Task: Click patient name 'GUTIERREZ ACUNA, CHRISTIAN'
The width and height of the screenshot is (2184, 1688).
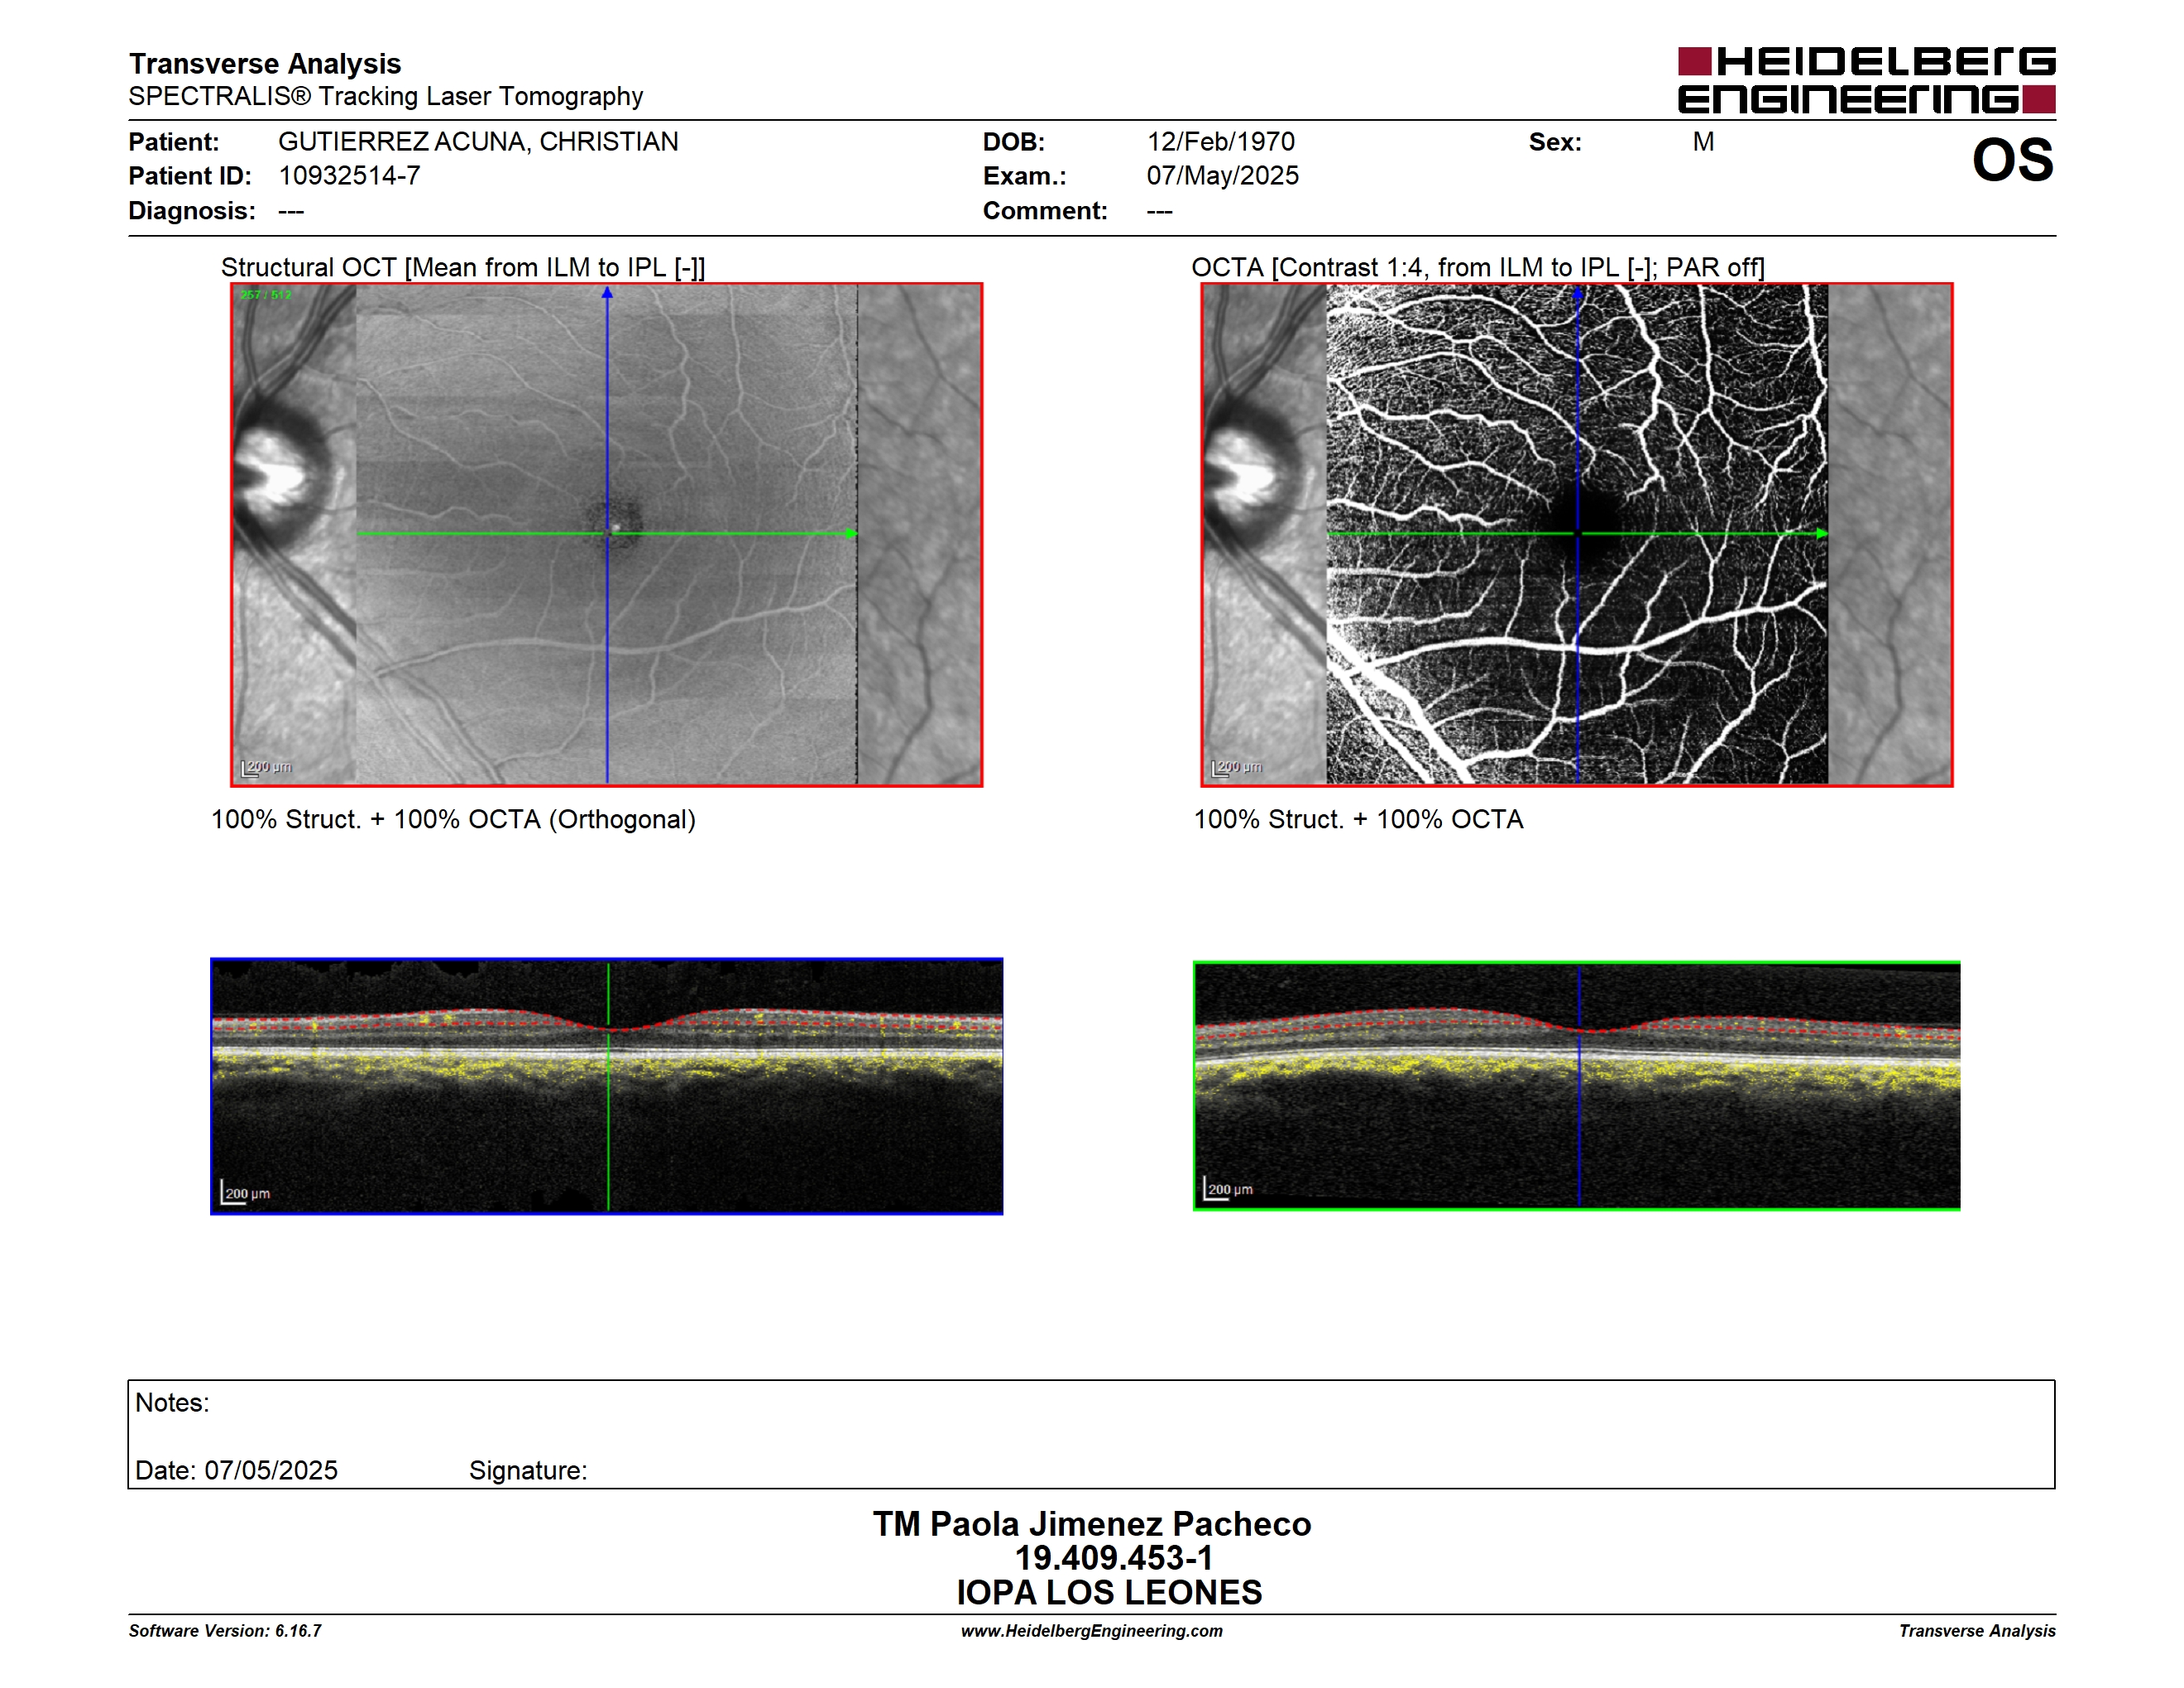Action: pyautogui.click(x=478, y=142)
